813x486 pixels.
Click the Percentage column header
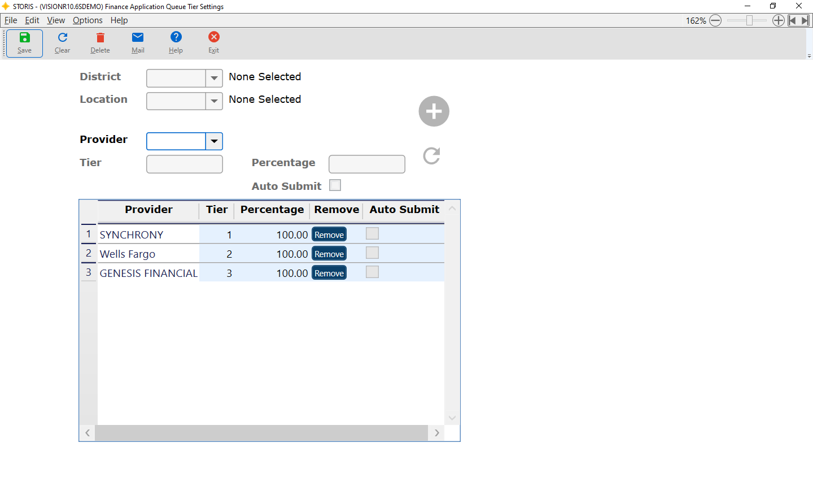(x=272, y=210)
